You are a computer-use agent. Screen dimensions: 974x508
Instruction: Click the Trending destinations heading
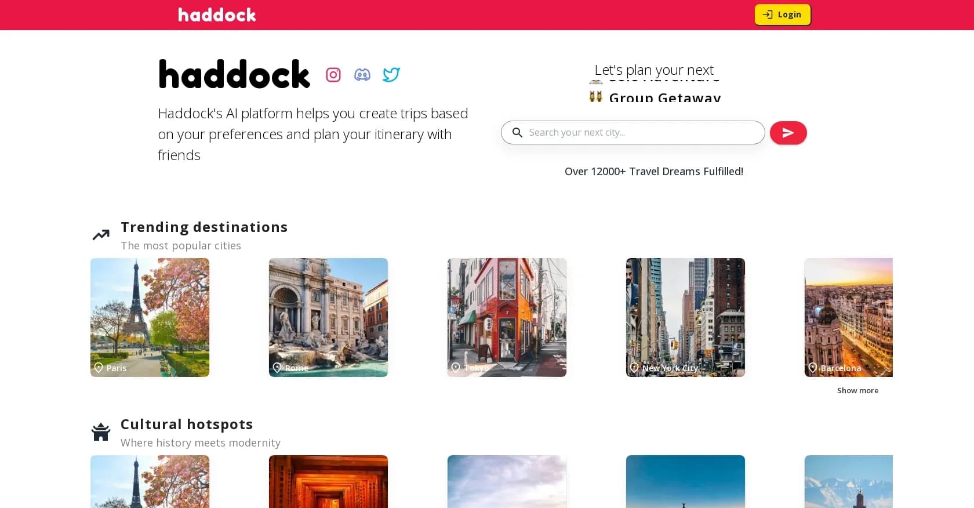(x=204, y=227)
